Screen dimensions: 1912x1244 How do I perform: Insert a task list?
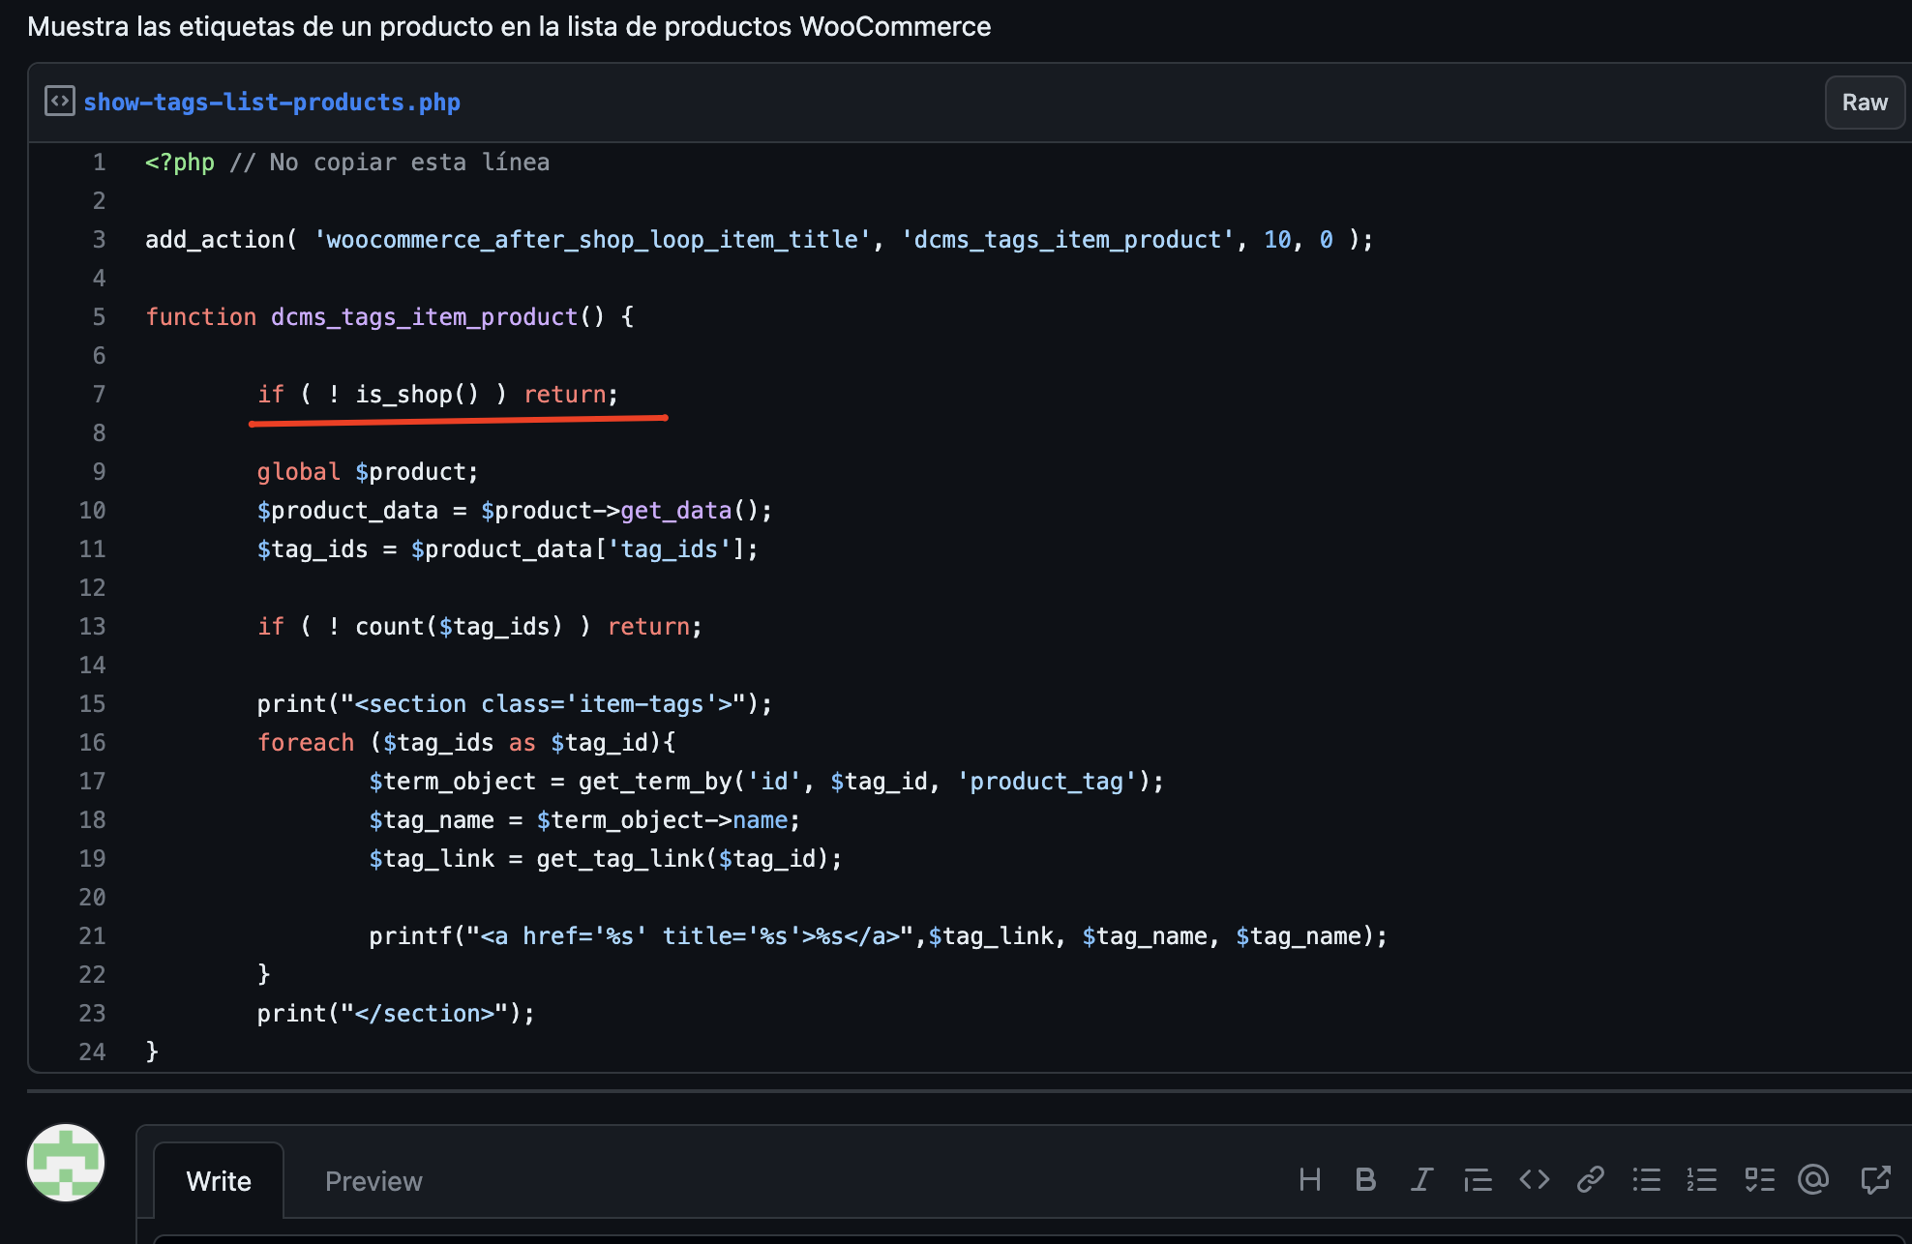(1759, 1179)
